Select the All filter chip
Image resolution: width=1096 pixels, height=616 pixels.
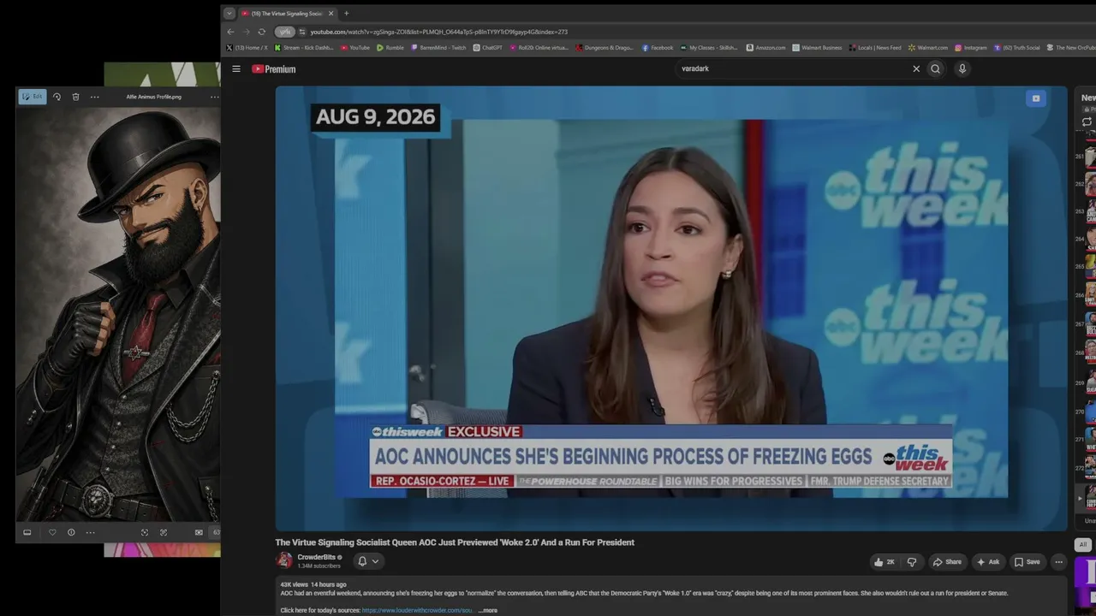click(x=1083, y=544)
